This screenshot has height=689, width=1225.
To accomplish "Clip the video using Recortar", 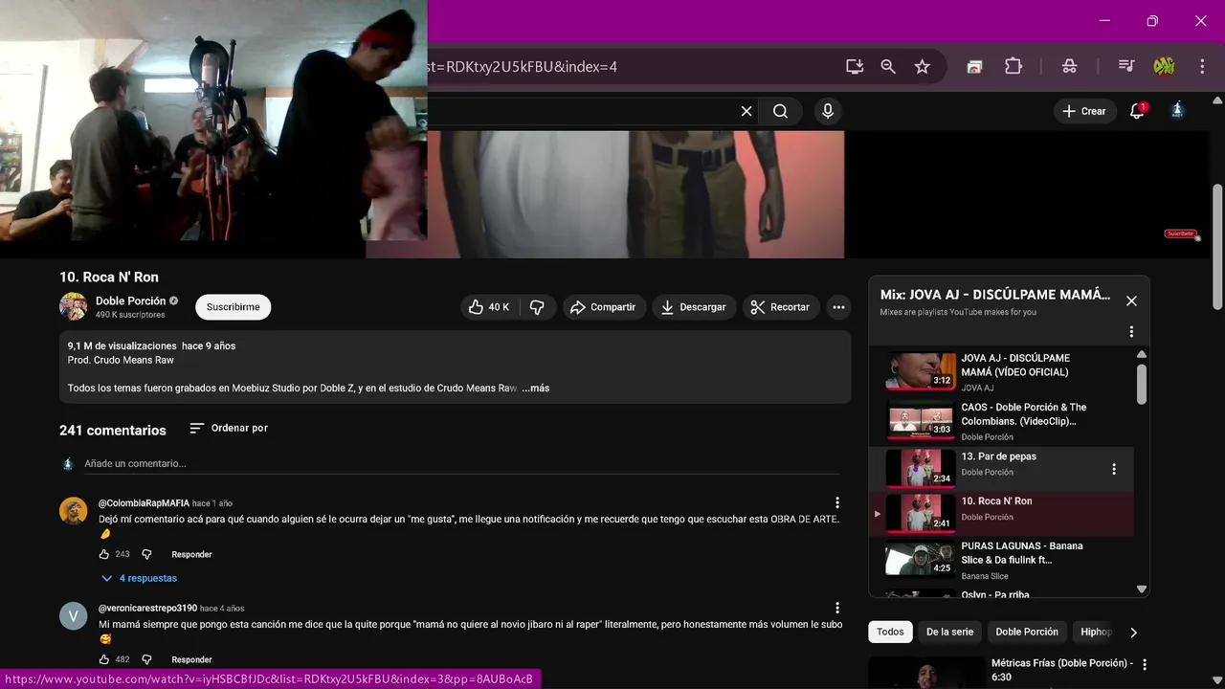I will pyautogui.click(x=781, y=307).
